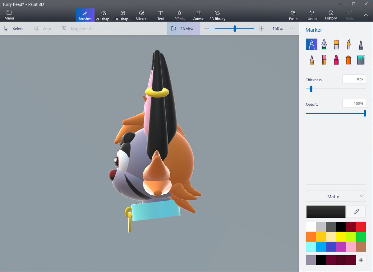
Task: Toggle the 3D view mode
Action: pyautogui.click(x=183, y=29)
